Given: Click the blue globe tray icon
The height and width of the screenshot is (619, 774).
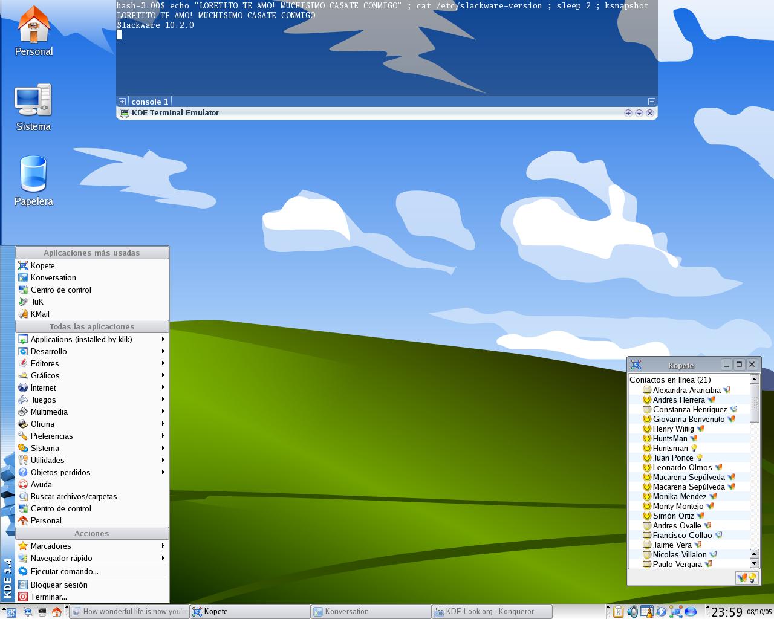Looking at the screenshot, I should pos(691,612).
